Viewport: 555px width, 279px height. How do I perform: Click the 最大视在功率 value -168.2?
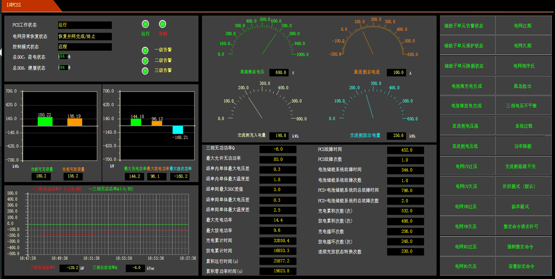tap(180, 176)
